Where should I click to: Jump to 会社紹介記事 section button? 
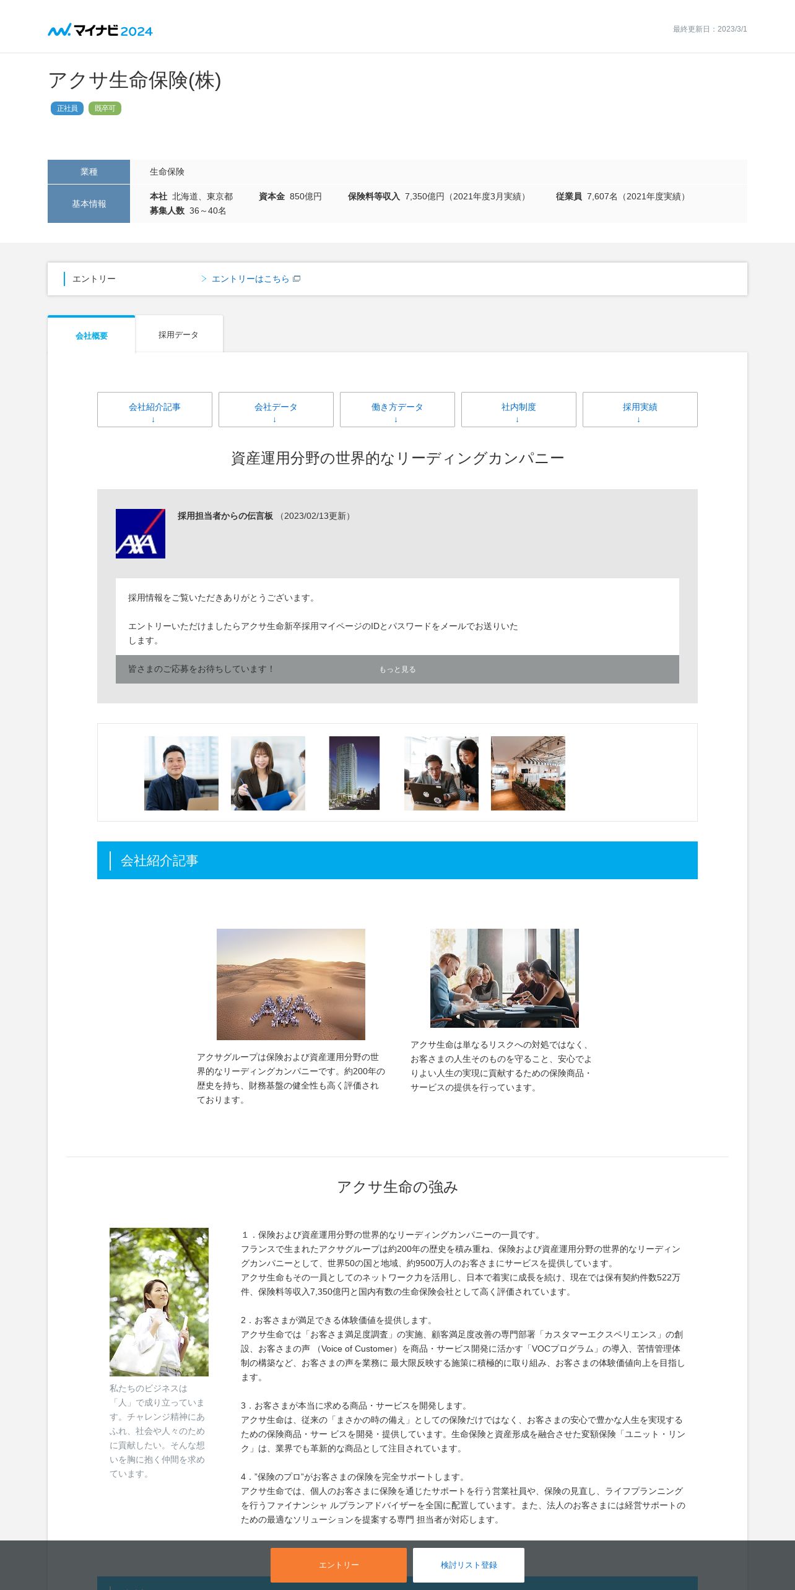point(155,409)
